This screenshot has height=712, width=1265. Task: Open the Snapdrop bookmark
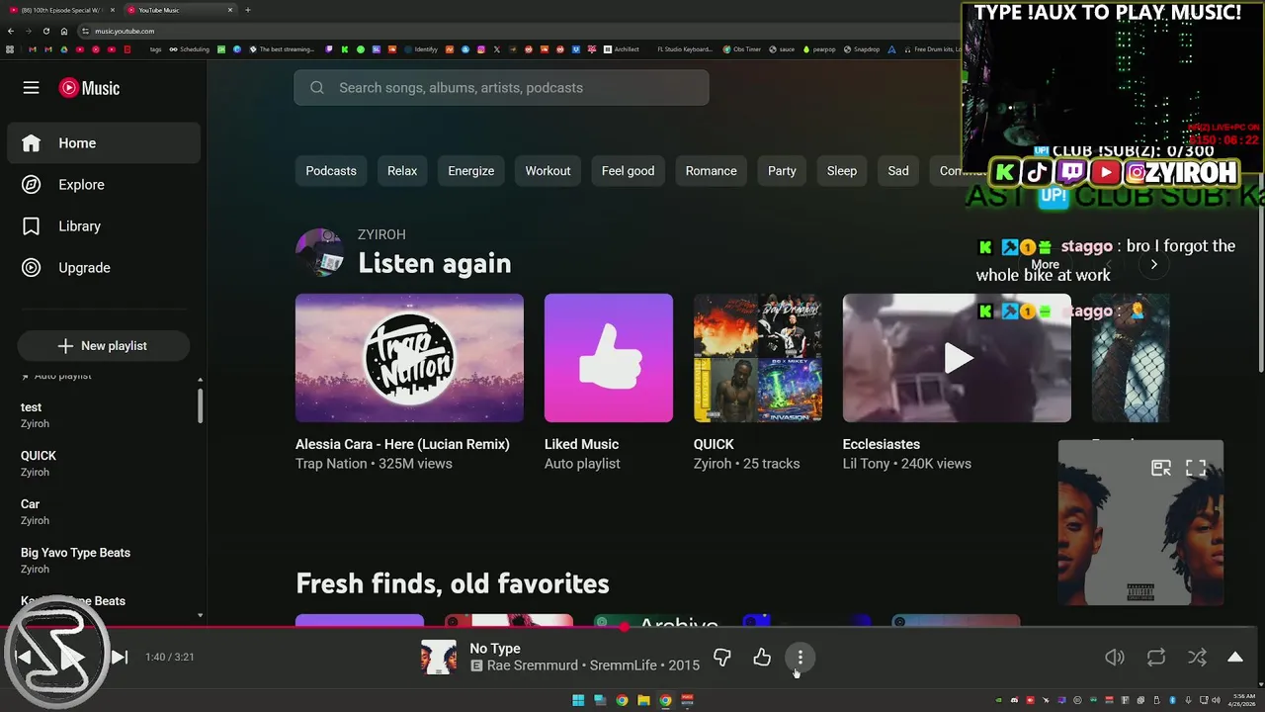[861, 49]
